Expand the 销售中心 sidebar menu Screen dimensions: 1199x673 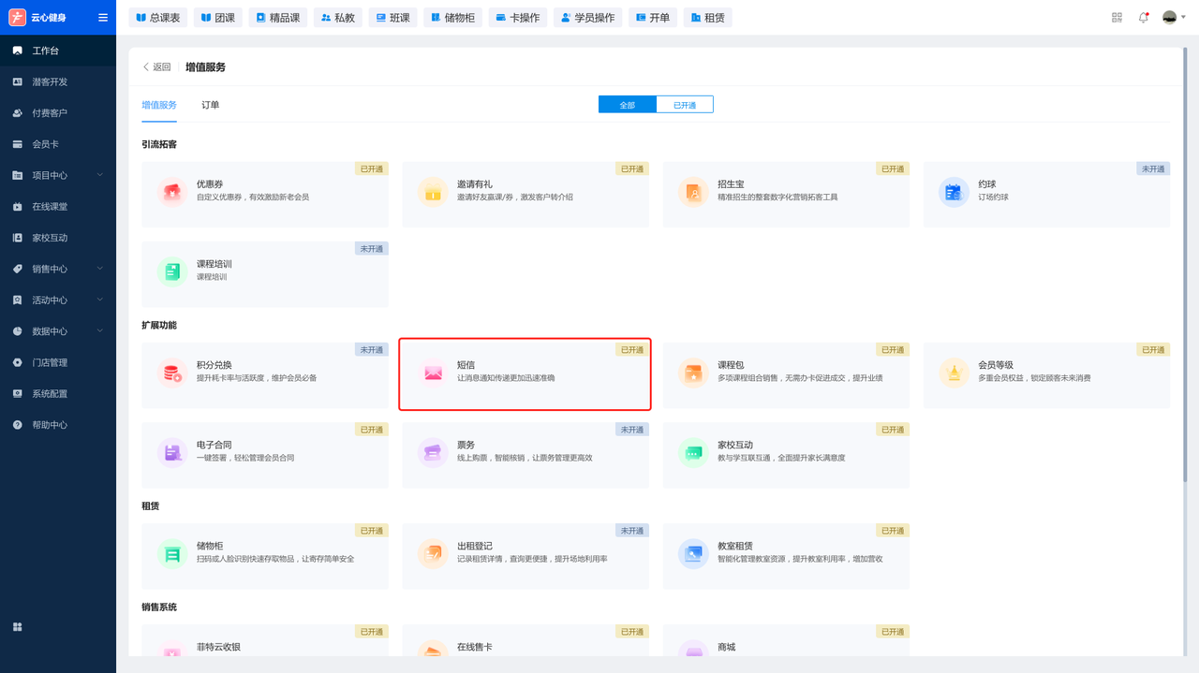pos(58,269)
